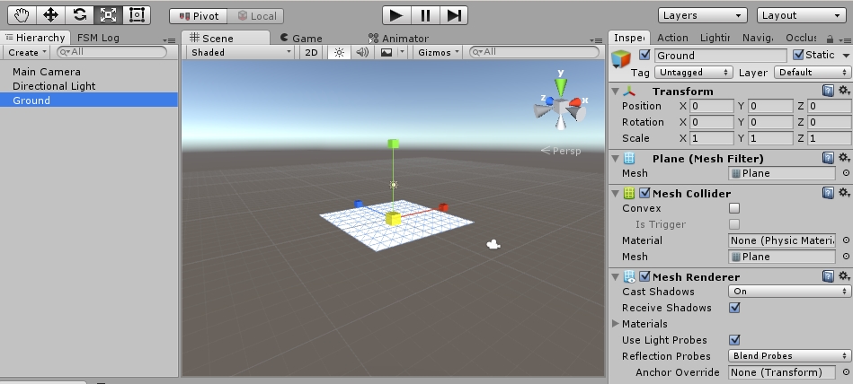Switch to the Animator tab
Image resolution: width=853 pixels, height=384 pixels.
(x=398, y=38)
